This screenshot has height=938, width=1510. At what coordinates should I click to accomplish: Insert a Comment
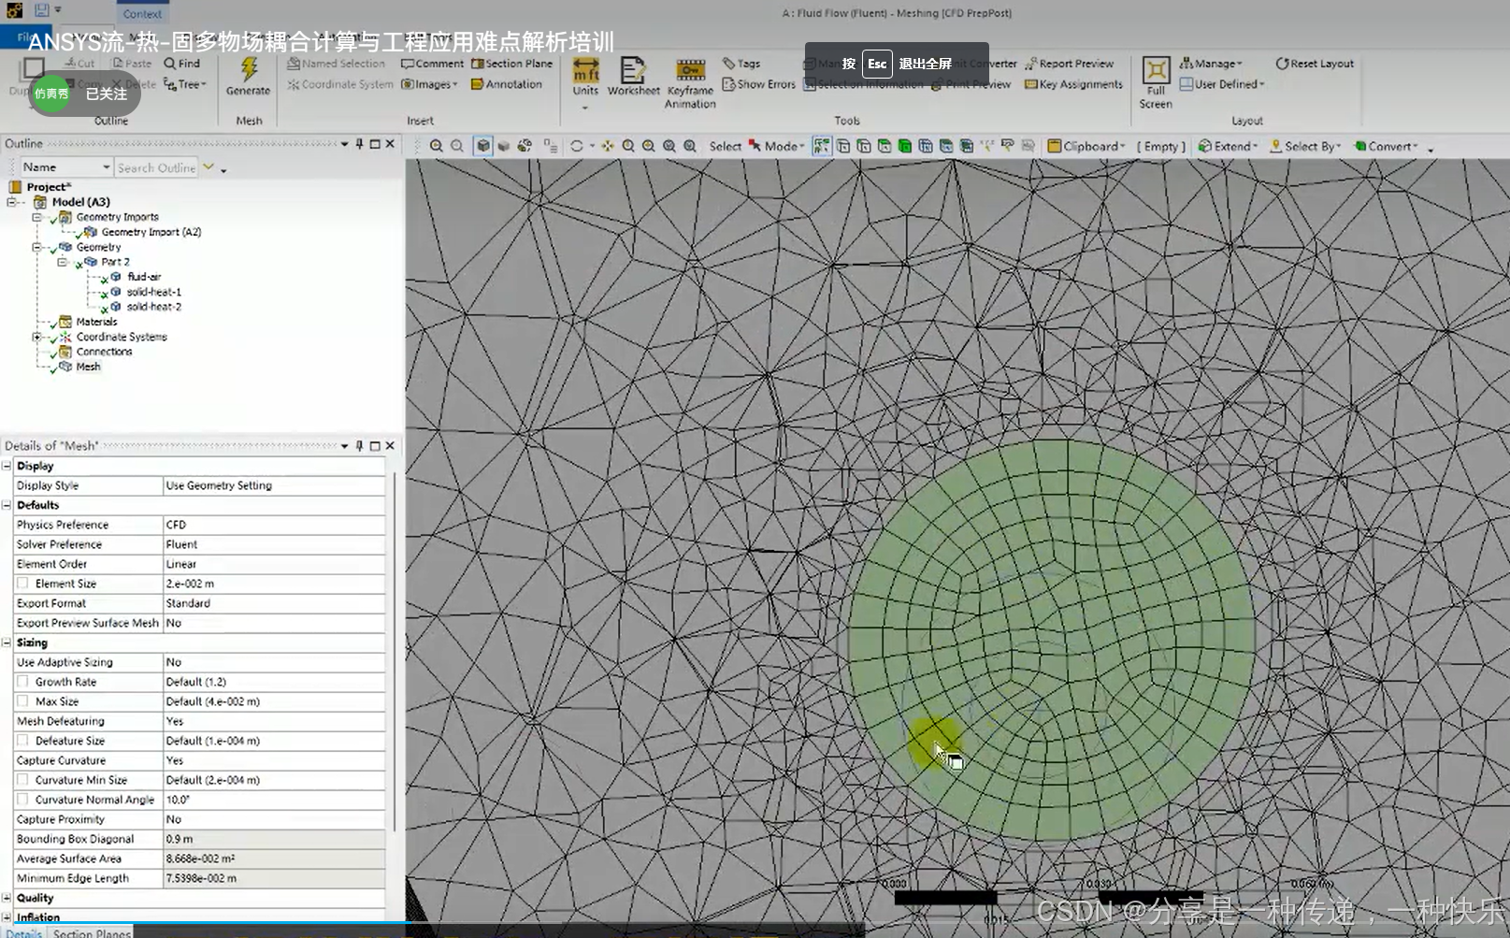point(432,64)
